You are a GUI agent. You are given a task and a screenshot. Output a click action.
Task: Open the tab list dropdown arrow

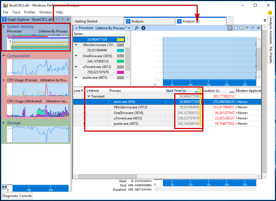(x=265, y=20)
